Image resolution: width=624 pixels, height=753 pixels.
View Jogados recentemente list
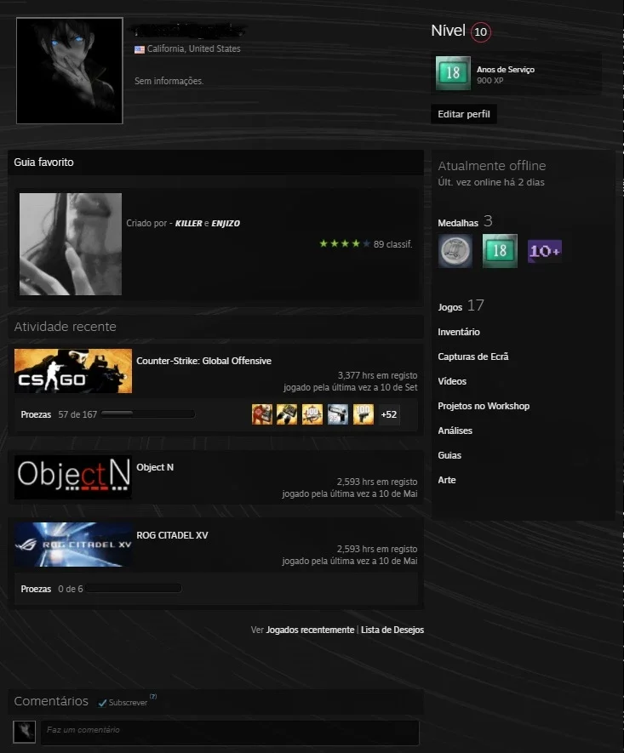310,630
